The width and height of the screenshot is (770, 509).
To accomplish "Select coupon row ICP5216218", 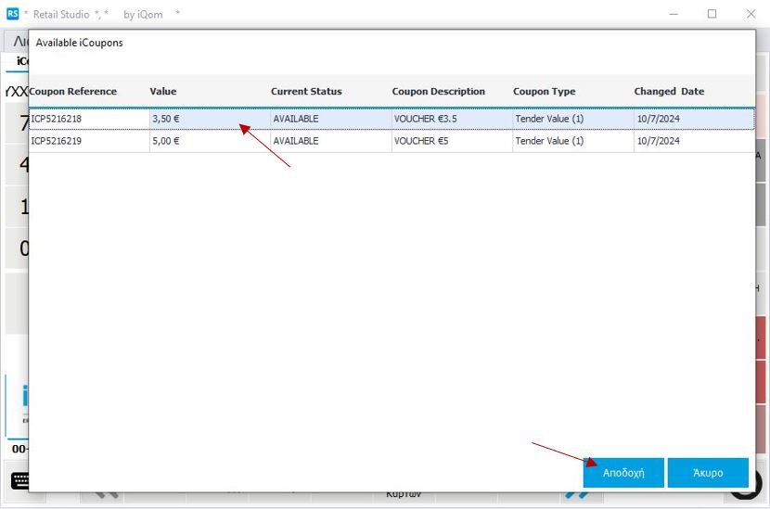I will [58, 119].
